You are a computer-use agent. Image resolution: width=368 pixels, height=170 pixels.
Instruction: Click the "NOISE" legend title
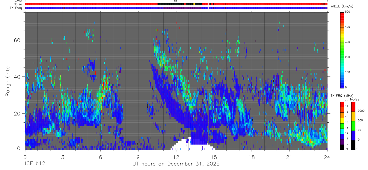coord(355,99)
